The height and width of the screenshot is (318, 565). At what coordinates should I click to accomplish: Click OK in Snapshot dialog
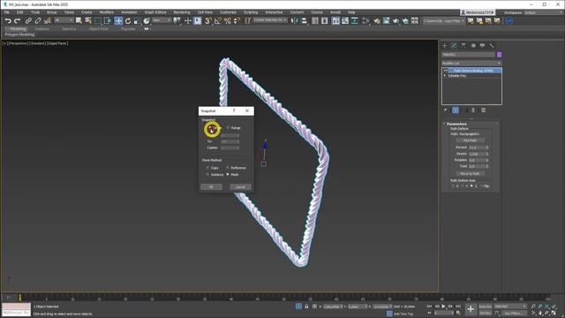click(211, 186)
